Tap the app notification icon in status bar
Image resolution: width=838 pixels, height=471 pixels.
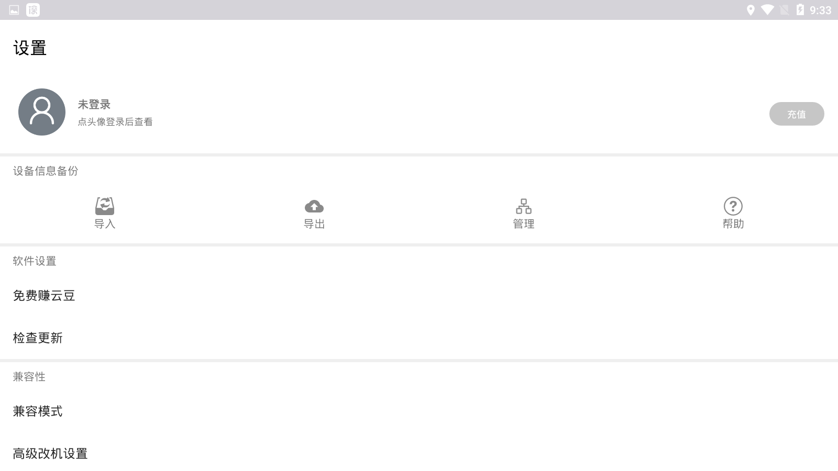(x=33, y=10)
